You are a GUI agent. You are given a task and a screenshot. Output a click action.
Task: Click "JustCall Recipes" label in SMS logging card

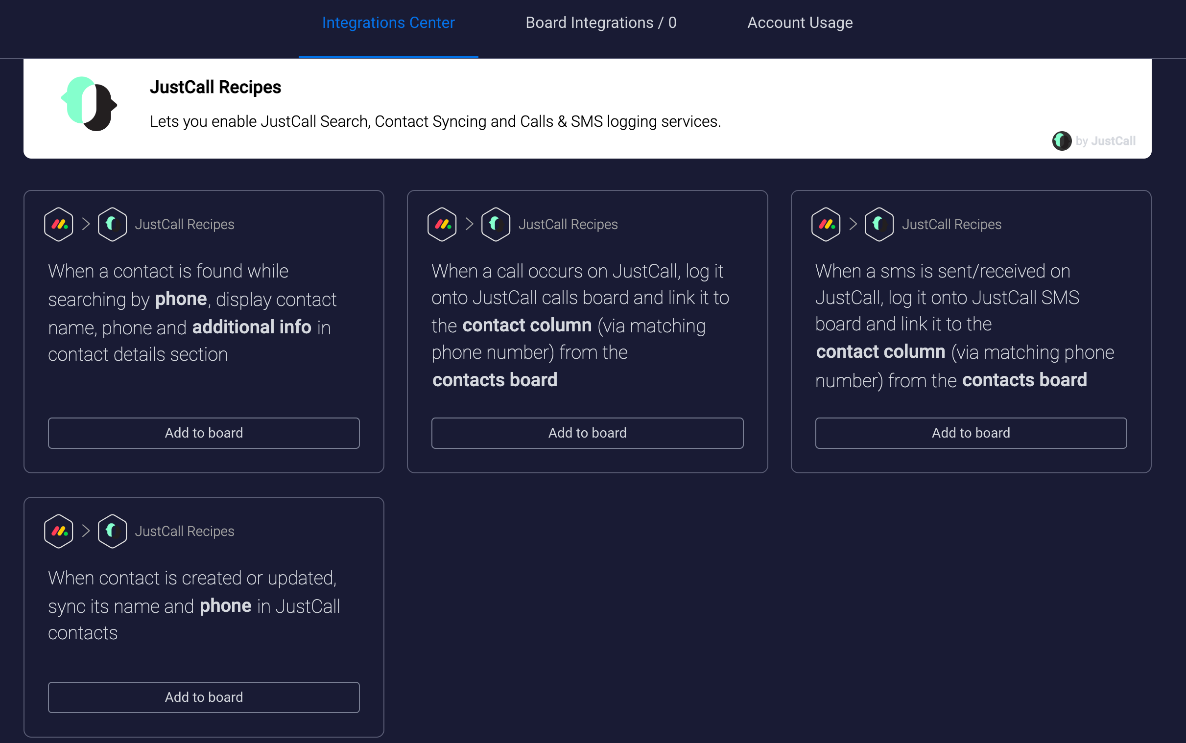(x=951, y=225)
